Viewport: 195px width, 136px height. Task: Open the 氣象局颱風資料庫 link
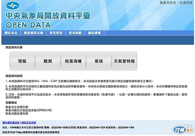tap(17, 114)
